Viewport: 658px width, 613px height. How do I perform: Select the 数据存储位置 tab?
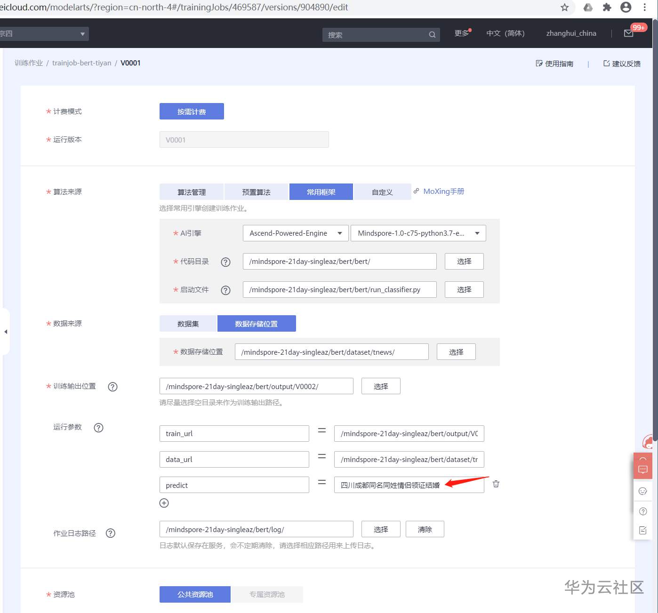pos(257,324)
